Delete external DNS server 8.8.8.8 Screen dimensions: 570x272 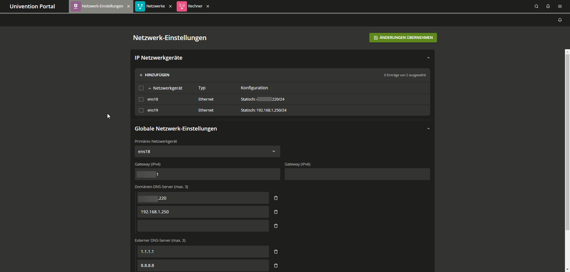click(276, 265)
